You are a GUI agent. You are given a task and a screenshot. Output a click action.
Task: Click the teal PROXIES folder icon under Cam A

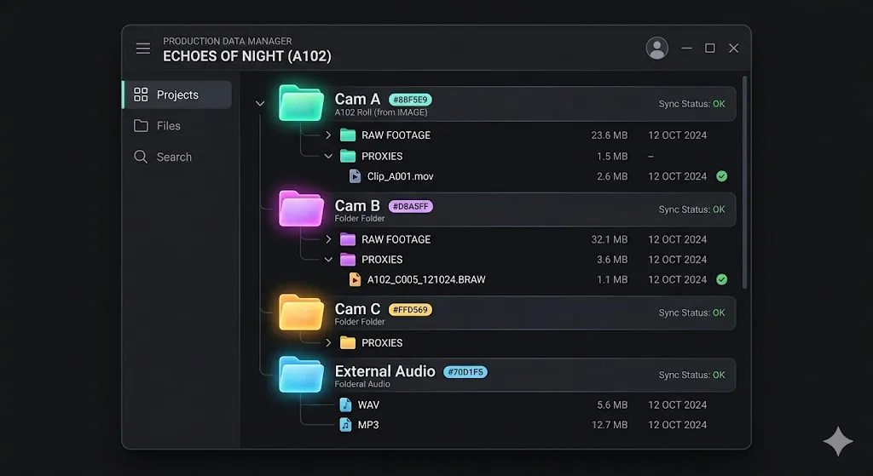coord(348,157)
